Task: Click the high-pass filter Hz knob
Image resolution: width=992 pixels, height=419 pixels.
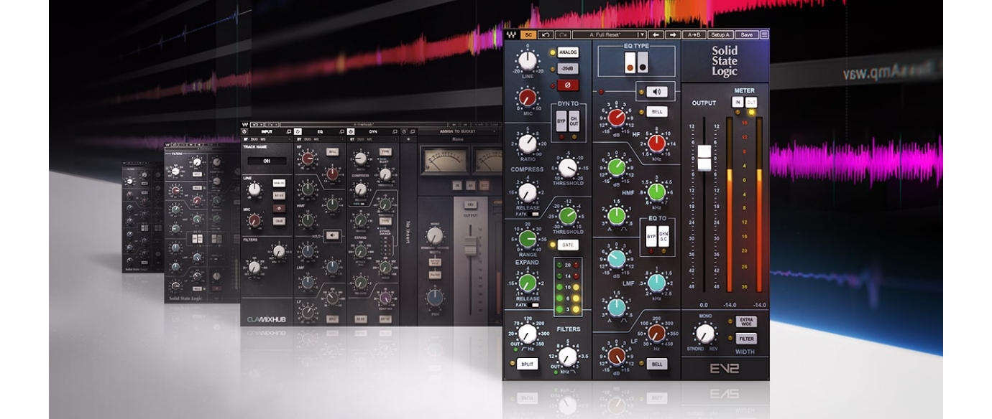Action: coord(528,334)
